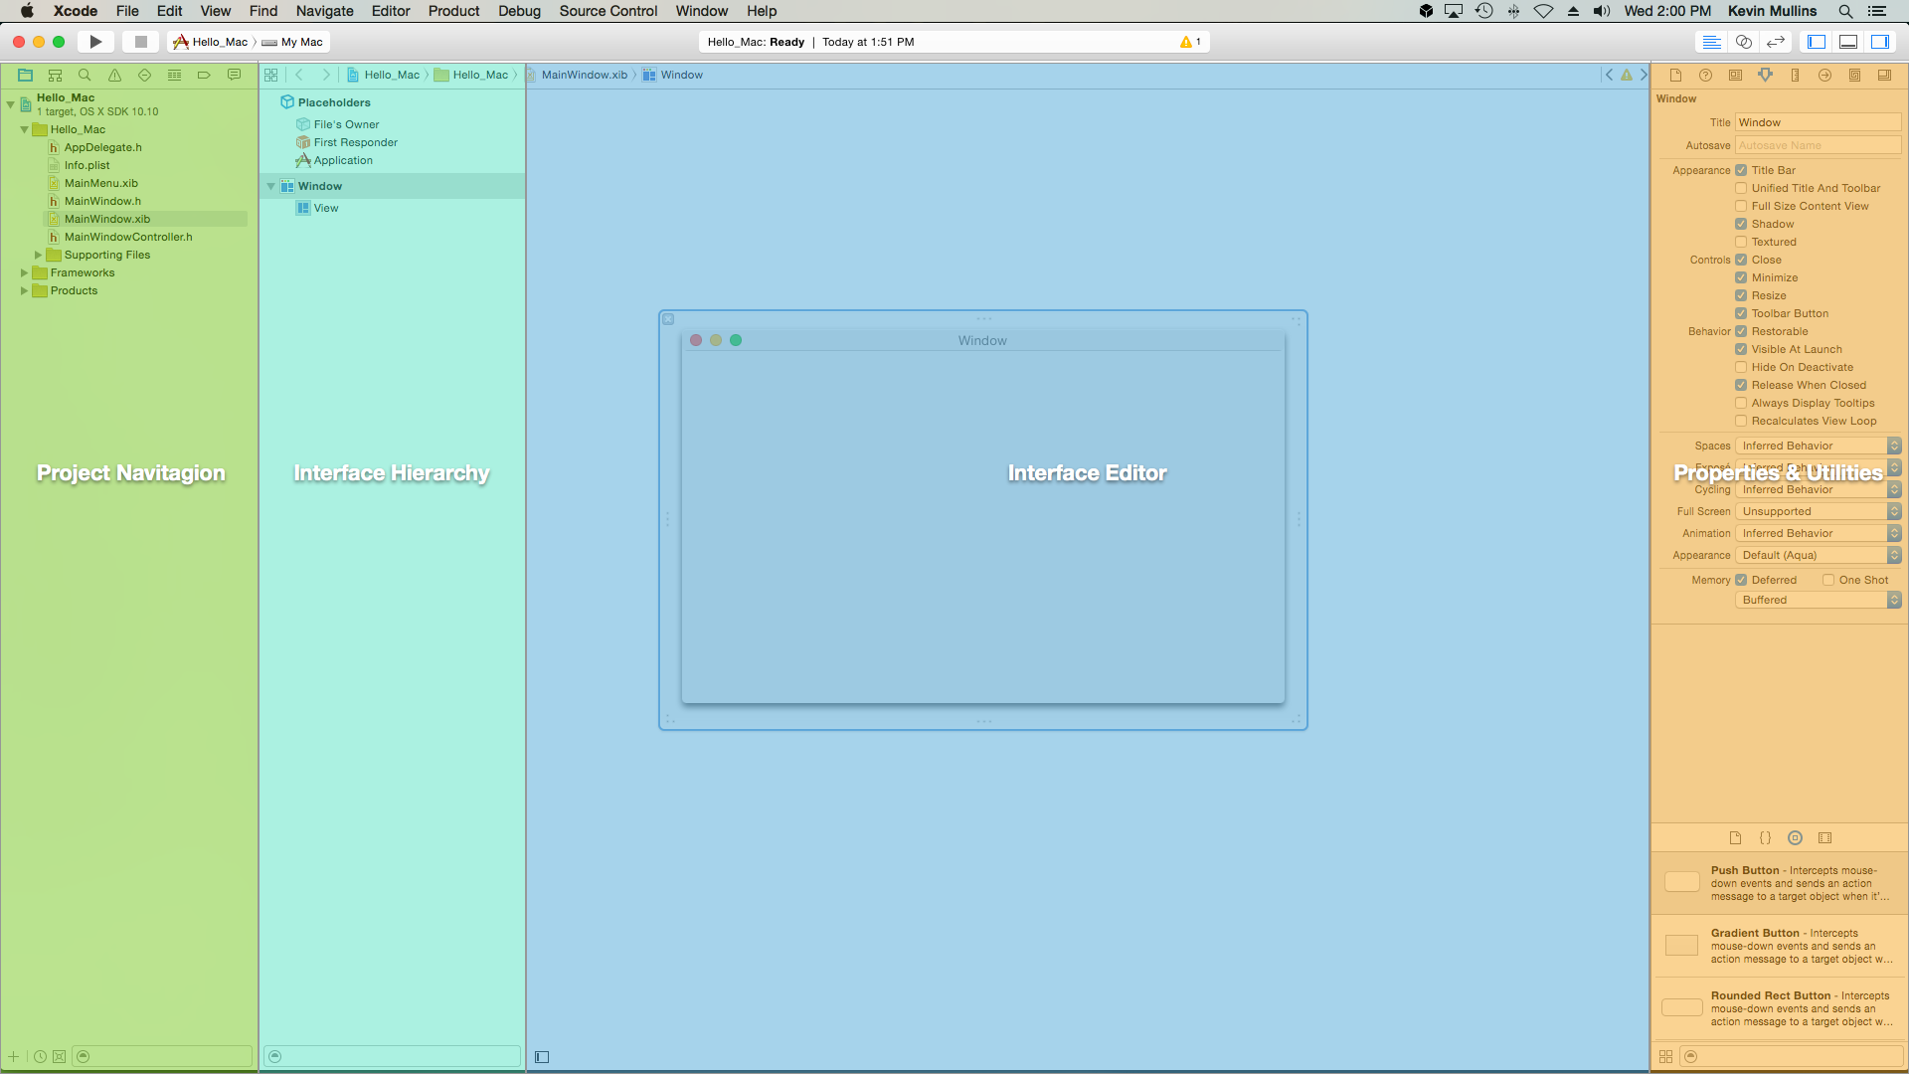Viewport: 1909px width, 1074px height.
Task: Show the Object library in utilities
Action: point(1796,838)
